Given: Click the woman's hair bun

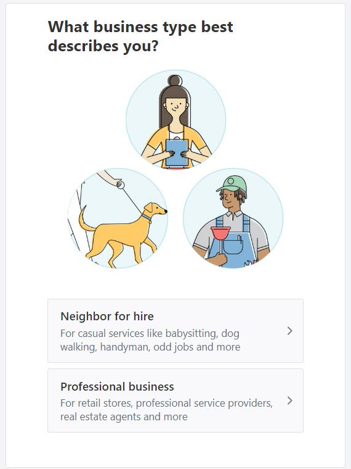Looking at the screenshot, I should (175, 81).
